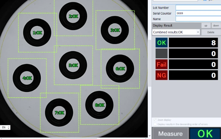221x139 pixels.
Task: Open the EN language selector
Action: [x=5, y=128]
